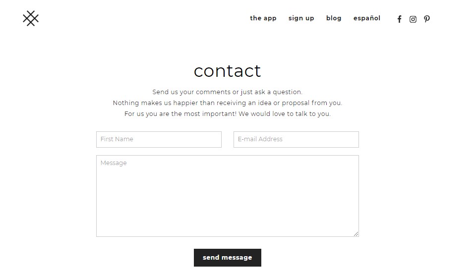Focus the First Name input field
This screenshot has height=278, width=476.
159,139
